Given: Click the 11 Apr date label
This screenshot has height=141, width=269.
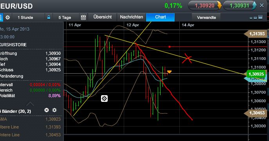Looking at the screenshot, I should [75, 25].
